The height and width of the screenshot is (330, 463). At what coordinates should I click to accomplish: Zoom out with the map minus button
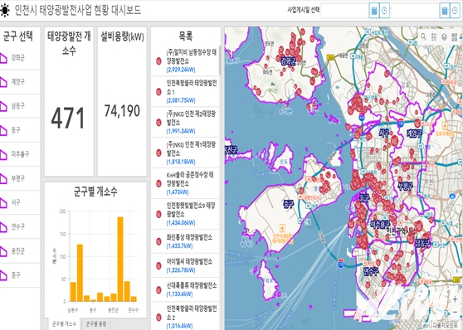pos(455,312)
